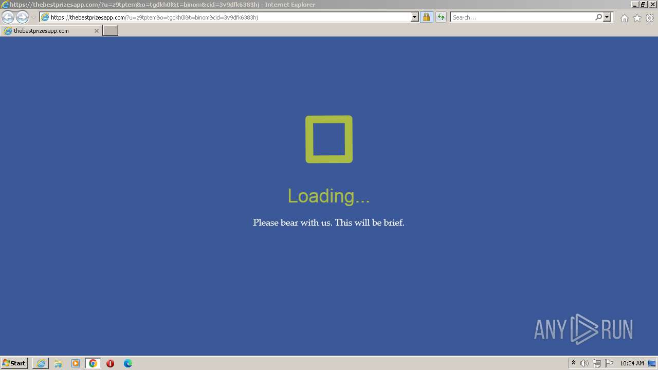Open a new blank tab

point(111,31)
